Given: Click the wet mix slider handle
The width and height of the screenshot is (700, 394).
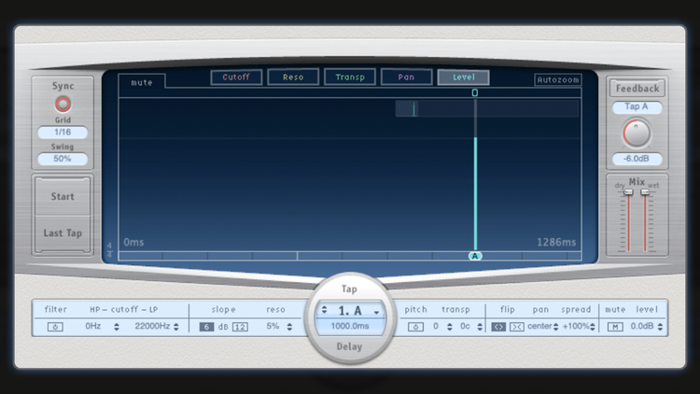Looking at the screenshot, I should 645,192.
